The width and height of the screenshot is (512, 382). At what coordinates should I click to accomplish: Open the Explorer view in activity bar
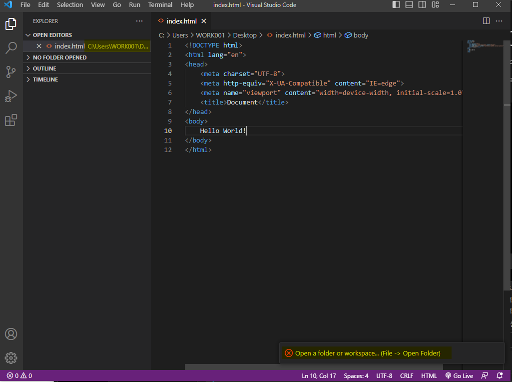11,24
